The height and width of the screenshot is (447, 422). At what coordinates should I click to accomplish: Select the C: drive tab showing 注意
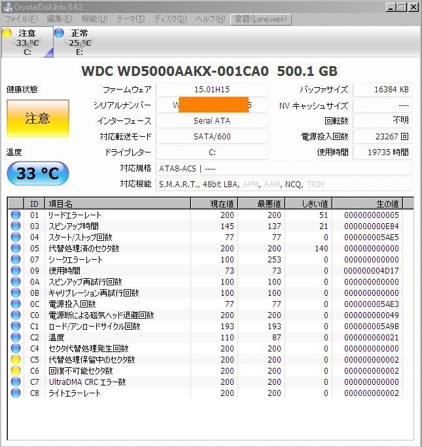27,42
